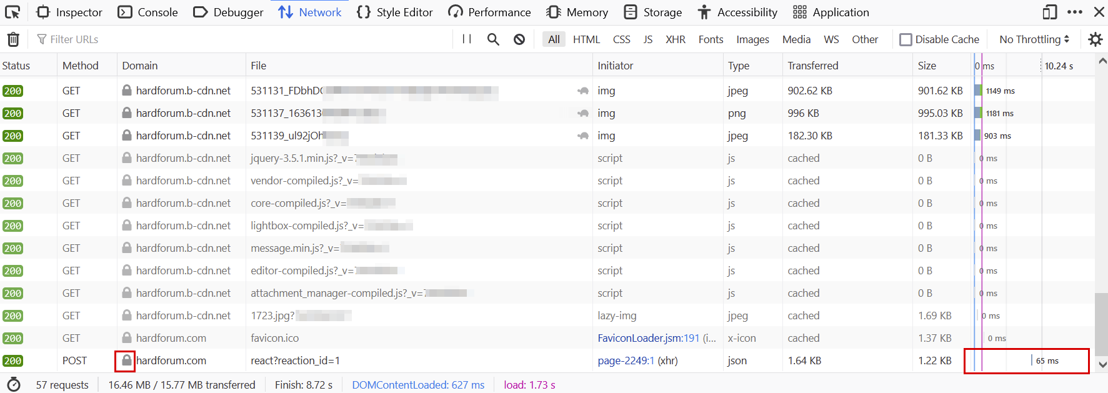The width and height of the screenshot is (1108, 393).
Task: Toggle responsive design mode icon
Action: (x=1050, y=12)
